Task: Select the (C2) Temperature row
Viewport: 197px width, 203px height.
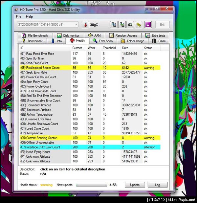Action: 90,133
